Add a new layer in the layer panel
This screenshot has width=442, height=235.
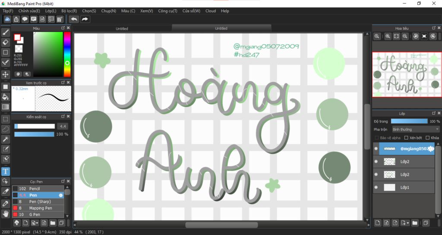coord(377,223)
